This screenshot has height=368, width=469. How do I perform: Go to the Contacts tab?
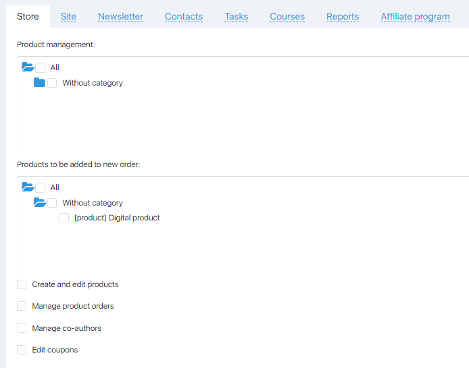click(184, 16)
